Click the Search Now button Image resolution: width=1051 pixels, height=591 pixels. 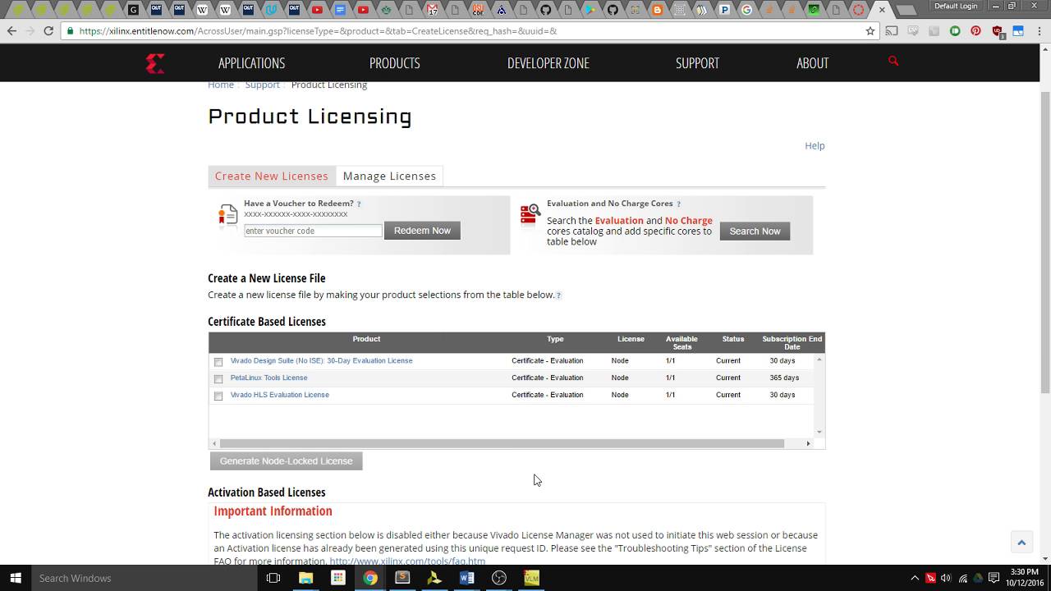[755, 231]
